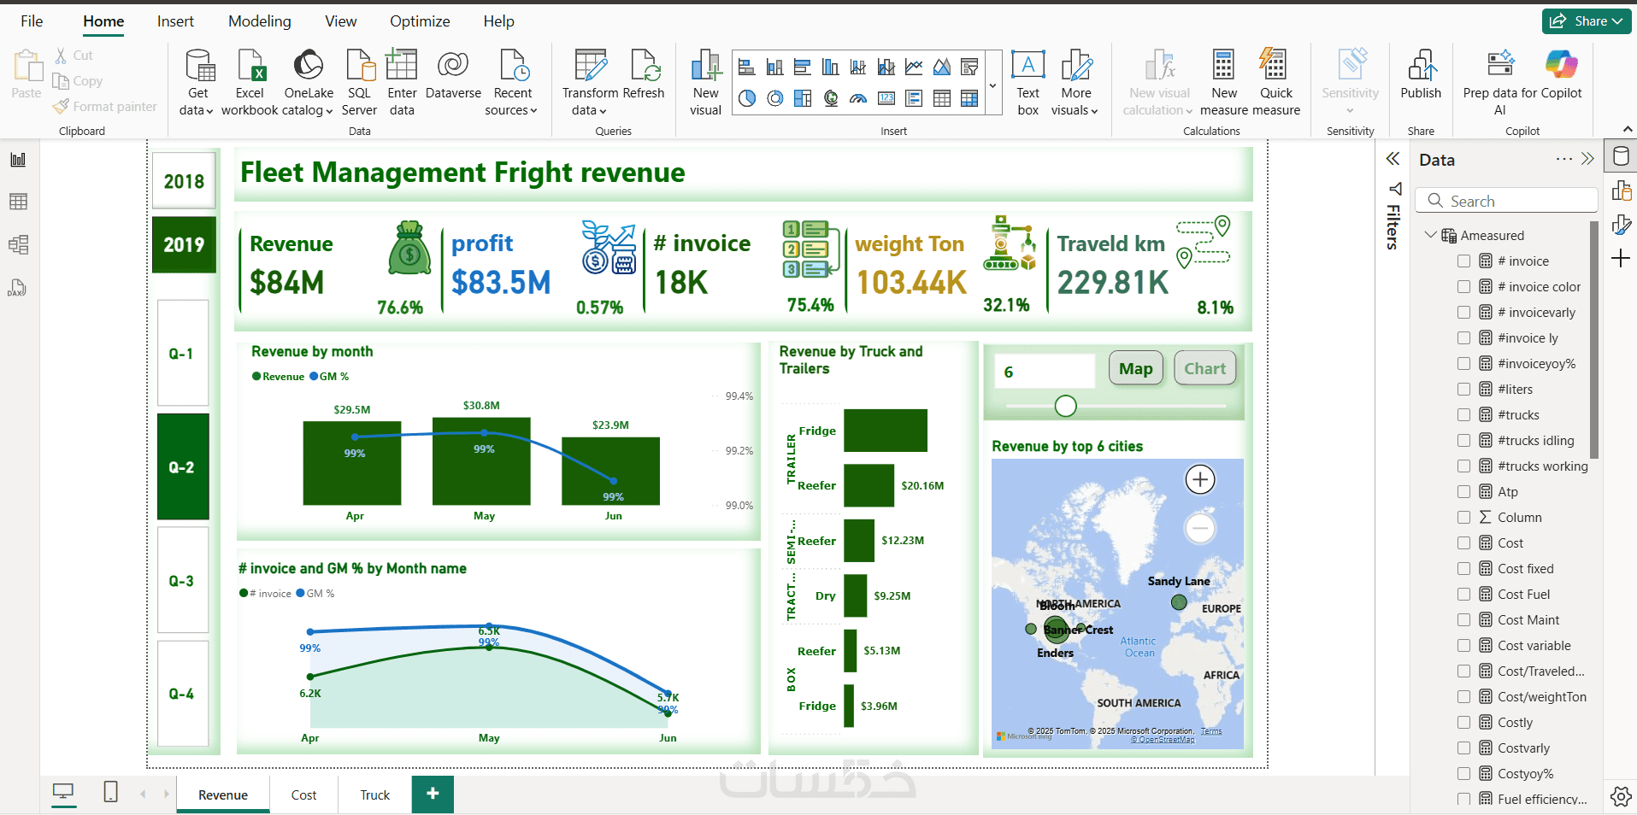Open Dataverse connector
Image resolution: width=1637 pixels, height=815 pixels.
pyautogui.click(x=453, y=74)
